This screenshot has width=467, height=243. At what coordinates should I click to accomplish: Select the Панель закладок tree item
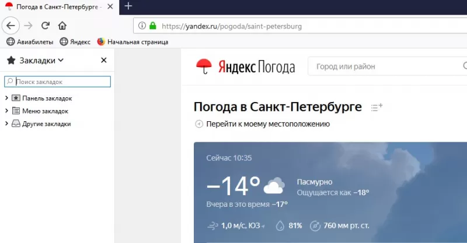pos(42,98)
